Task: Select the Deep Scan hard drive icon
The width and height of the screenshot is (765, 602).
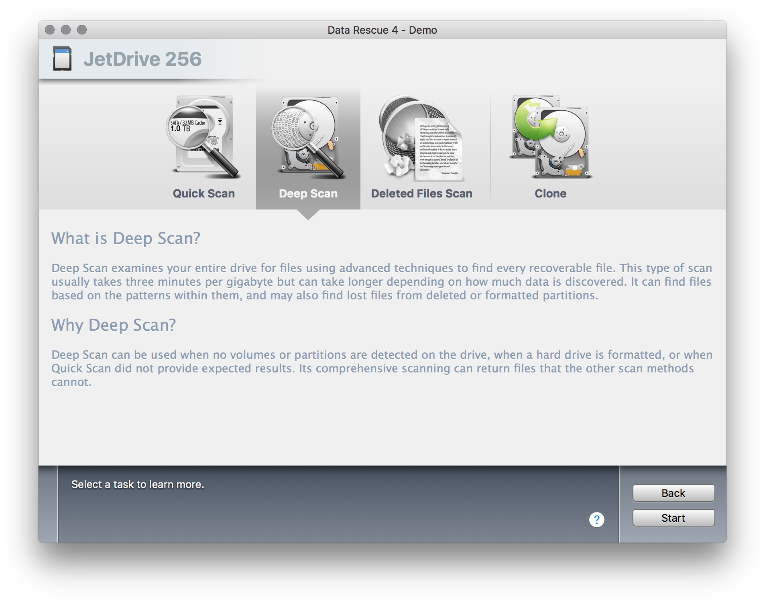Action: [308, 137]
